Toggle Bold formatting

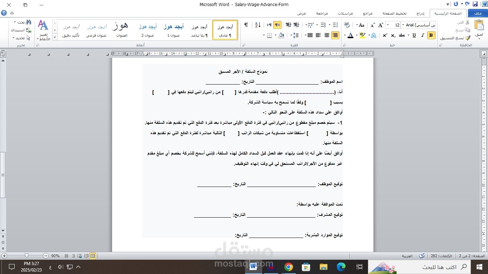point(431,35)
